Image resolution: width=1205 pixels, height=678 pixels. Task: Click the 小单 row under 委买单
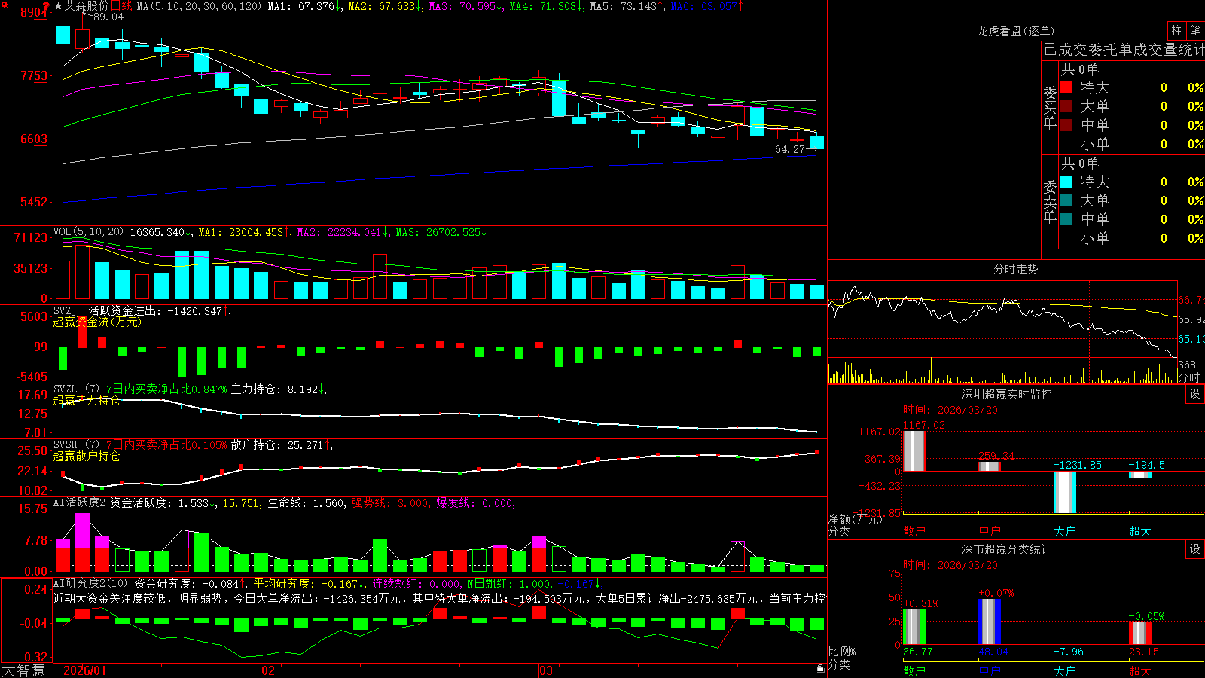tap(1132, 144)
